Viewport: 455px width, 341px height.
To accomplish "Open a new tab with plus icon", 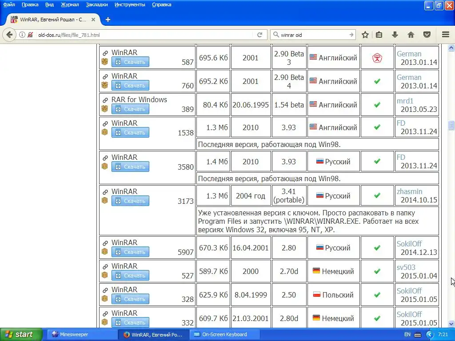I will pyautogui.click(x=108, y=20).
